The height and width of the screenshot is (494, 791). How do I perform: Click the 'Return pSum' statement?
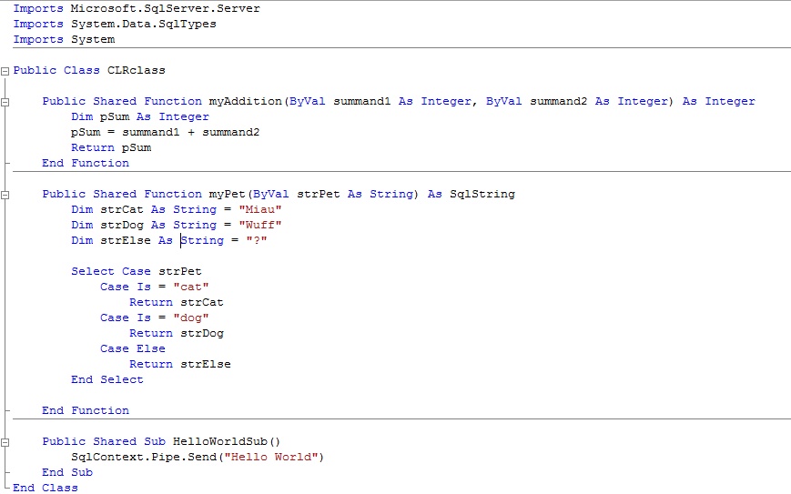111,147
